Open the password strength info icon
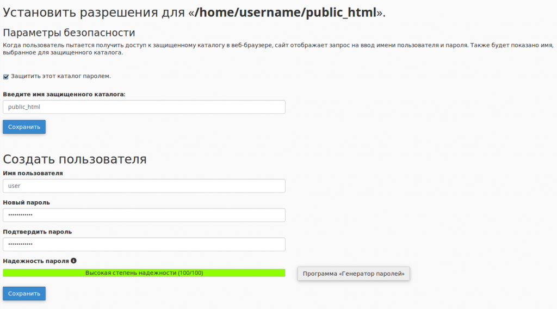 click(73, 261)
